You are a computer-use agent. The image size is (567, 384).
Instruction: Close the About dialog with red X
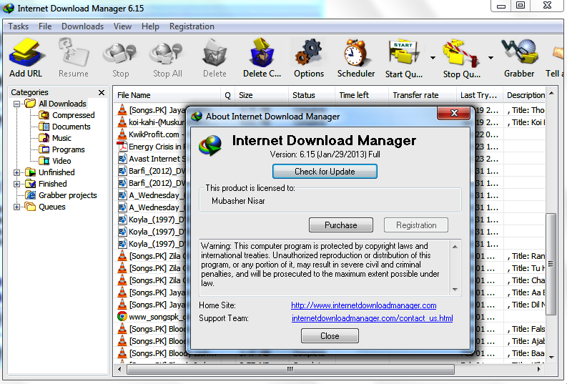(x=454, y=113)
